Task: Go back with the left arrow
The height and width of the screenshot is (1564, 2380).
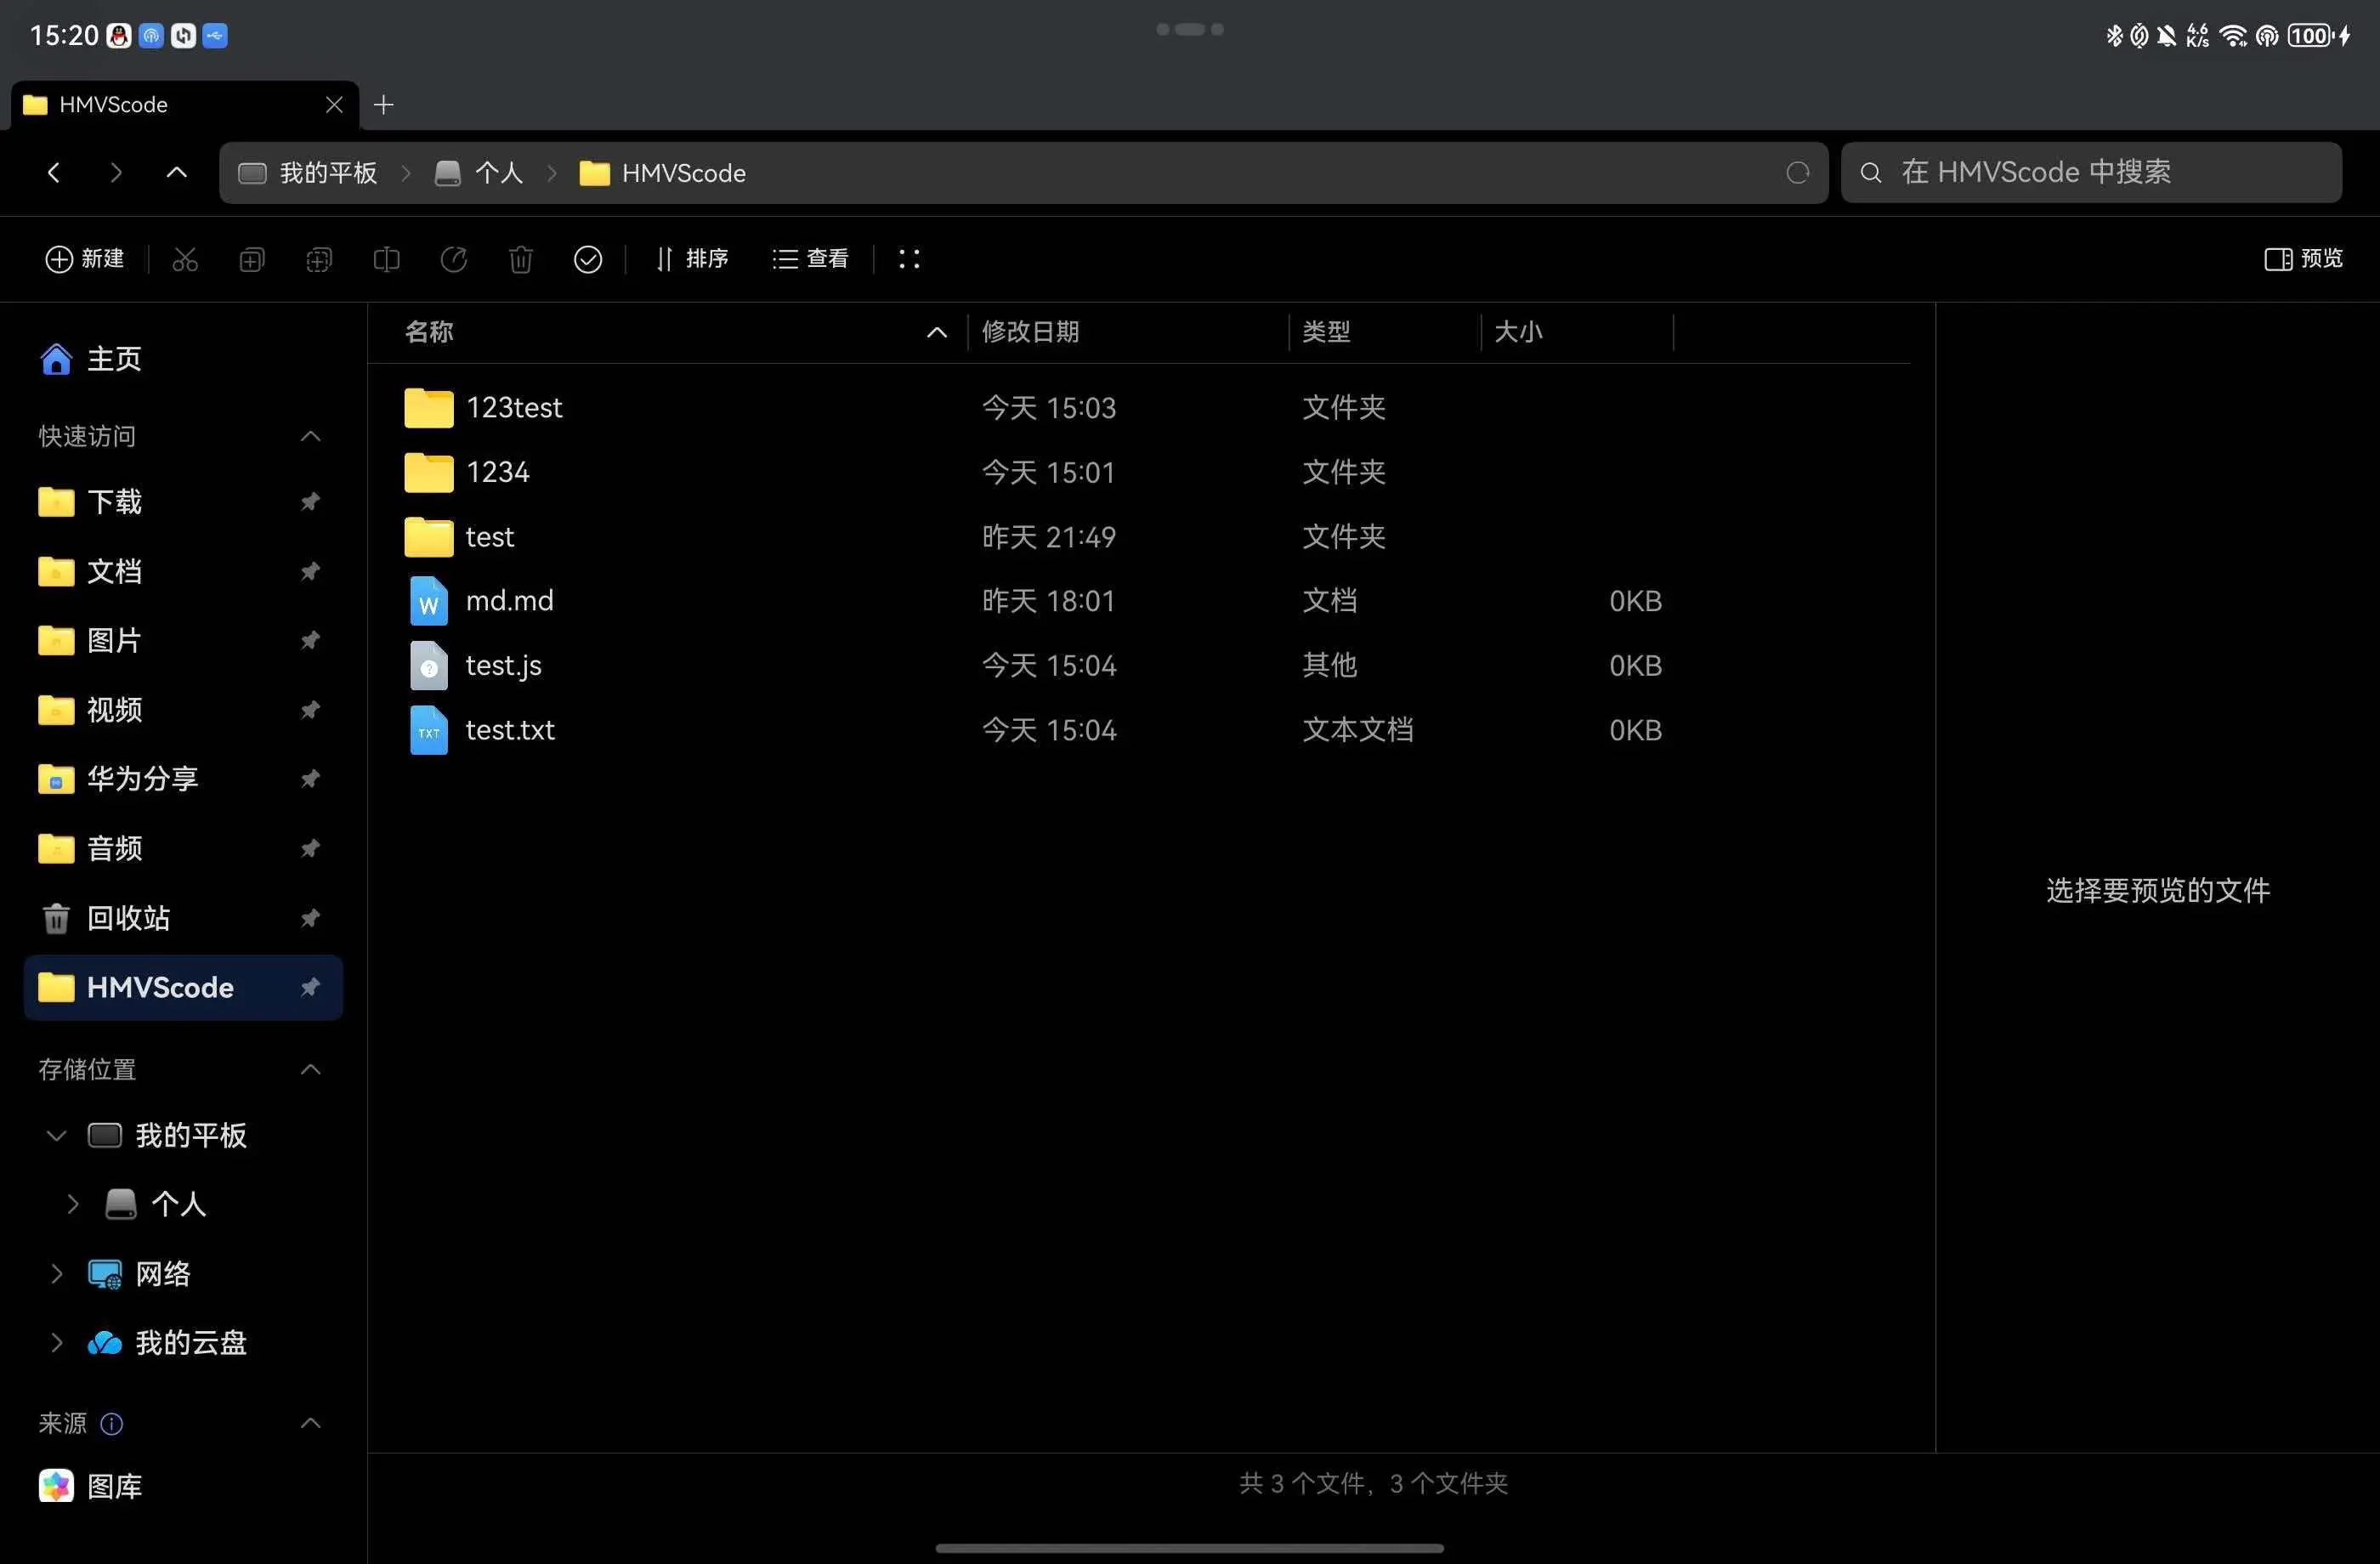Action: [x=54, y=173]
